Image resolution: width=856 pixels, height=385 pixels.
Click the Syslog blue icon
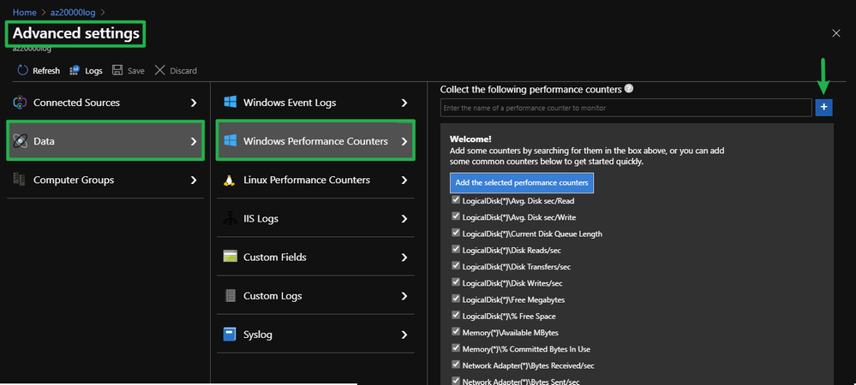click(x=230, y=335)
